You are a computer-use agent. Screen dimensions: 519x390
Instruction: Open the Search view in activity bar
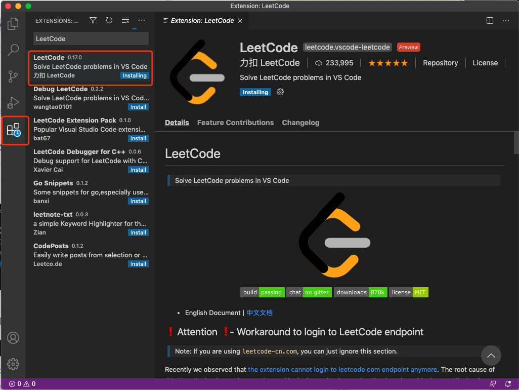click(x=13, y=50)
